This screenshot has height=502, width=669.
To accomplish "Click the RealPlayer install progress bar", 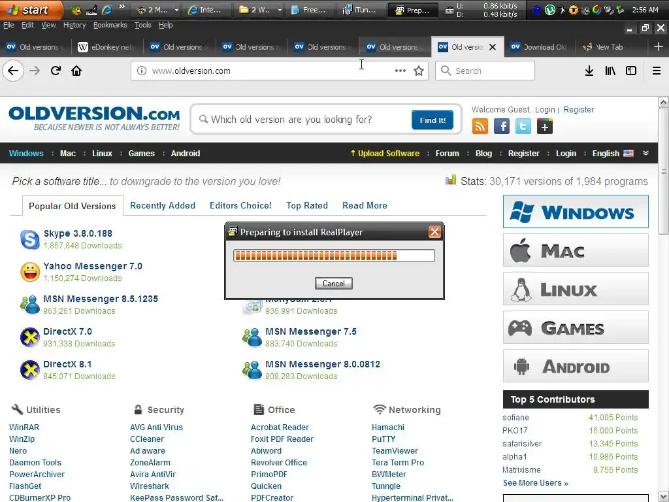I will pos(334,256).
